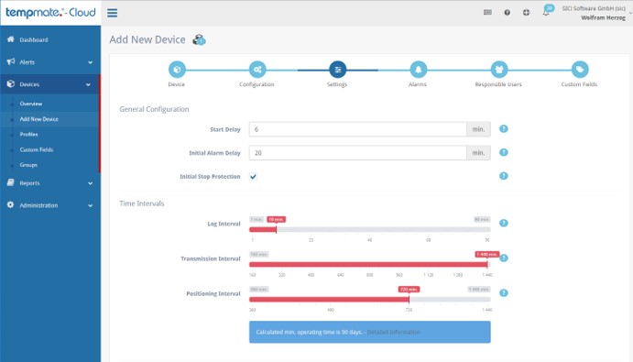Expand the Administration menu chevron
The height and width of the screenshot is (362, 633).
[90, 205]
